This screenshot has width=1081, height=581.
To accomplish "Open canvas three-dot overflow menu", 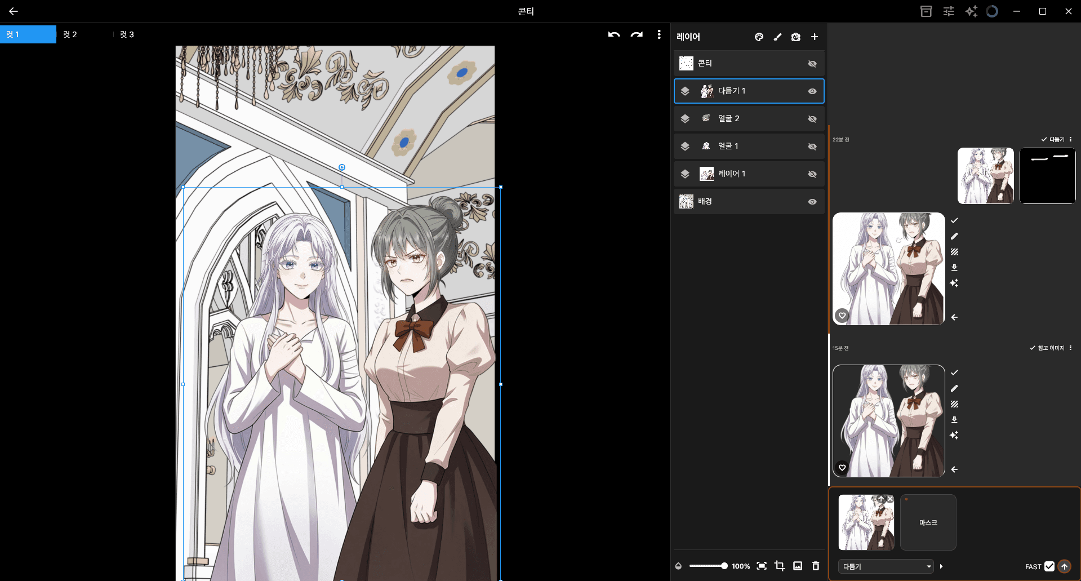I will point(659,35).
